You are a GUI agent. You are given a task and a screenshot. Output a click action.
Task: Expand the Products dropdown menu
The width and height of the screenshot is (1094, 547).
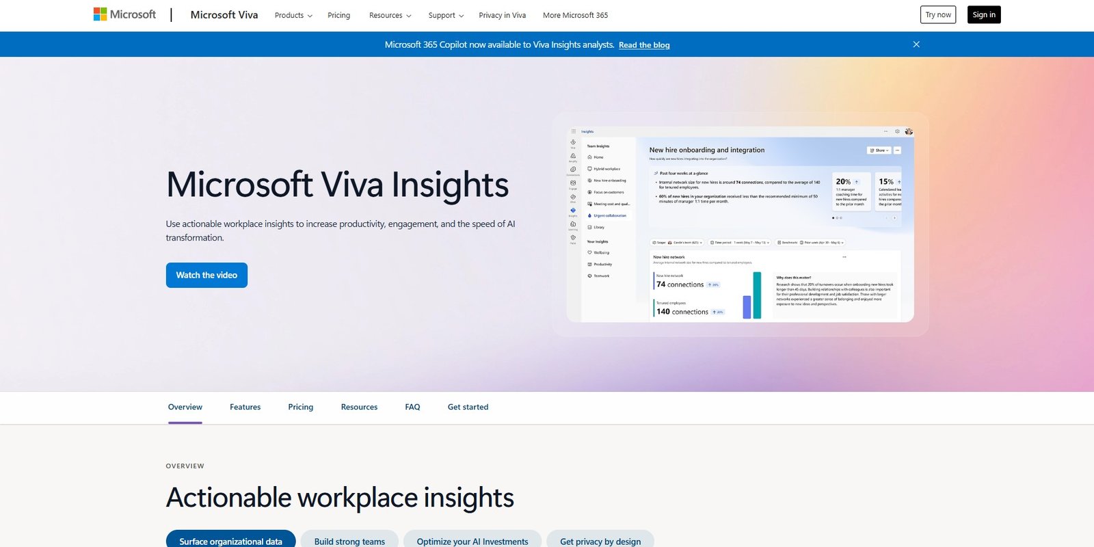(x=293, y=15)
